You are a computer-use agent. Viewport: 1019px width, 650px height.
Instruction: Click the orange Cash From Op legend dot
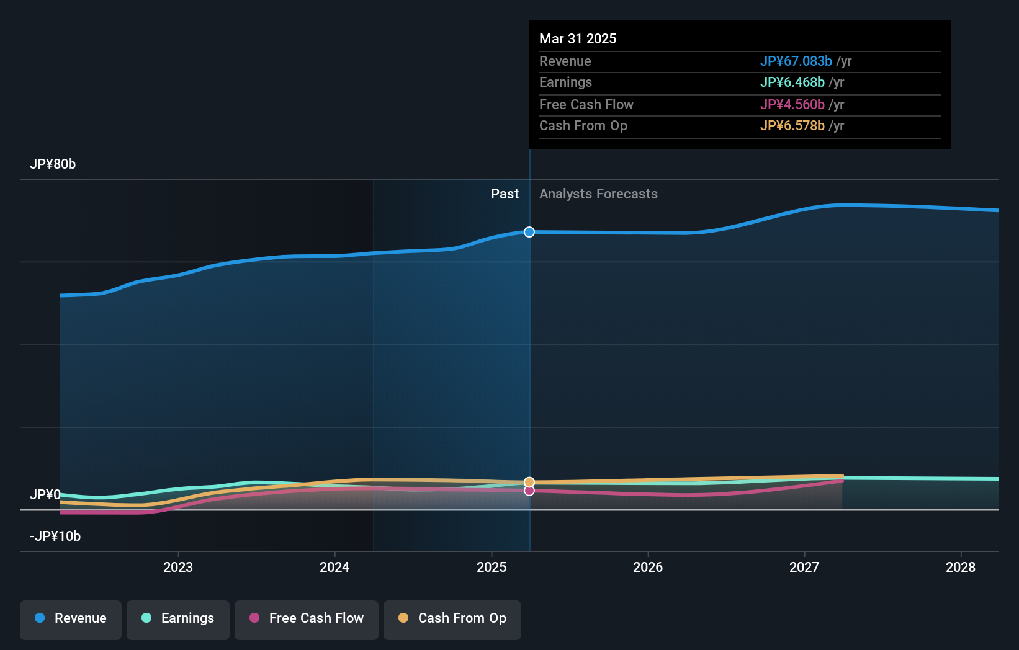404,618
